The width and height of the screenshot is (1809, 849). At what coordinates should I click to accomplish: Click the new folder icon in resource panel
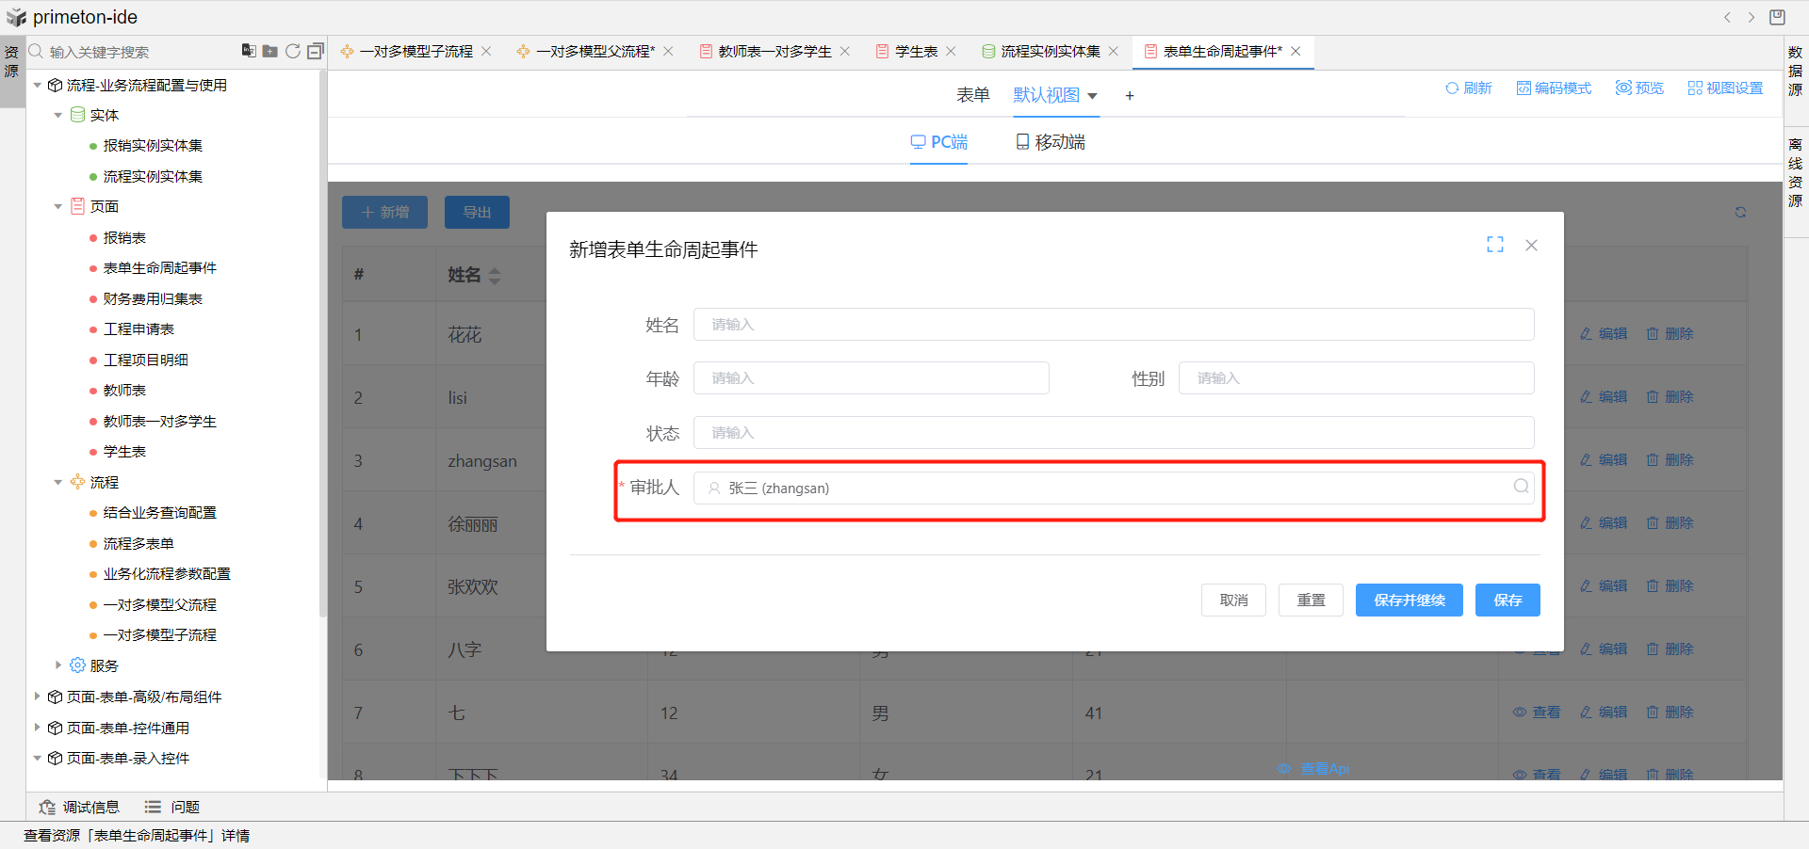pyautogui.click(x=269, y=51)
